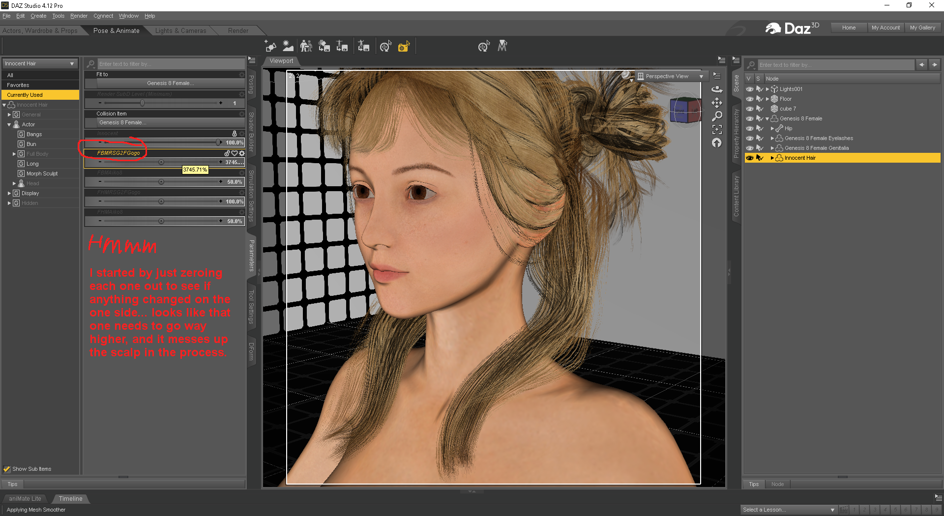Image resolution: width=944 pixels, height=516 pixels.
Task: Select the viewport orbit camera icon
Action: coord(717,89)
